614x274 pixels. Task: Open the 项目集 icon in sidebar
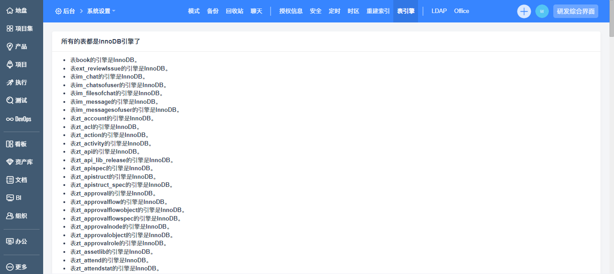point(9,29)
